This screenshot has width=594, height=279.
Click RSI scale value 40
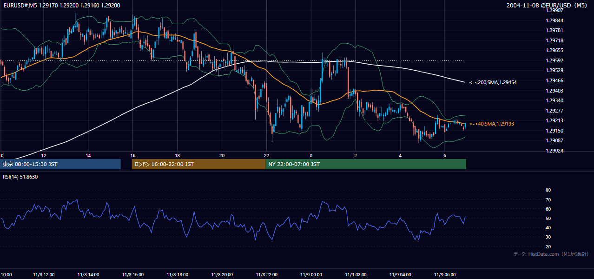548,227
